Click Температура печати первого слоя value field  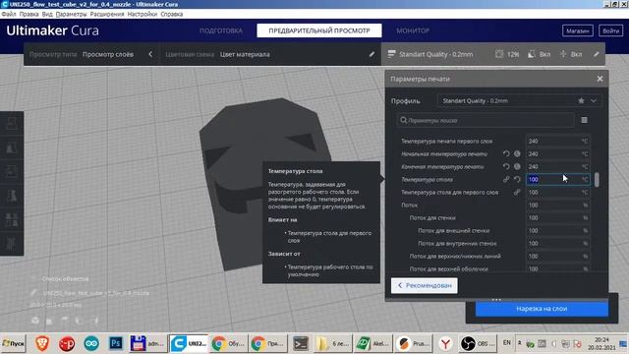click(x=557, y=141)
